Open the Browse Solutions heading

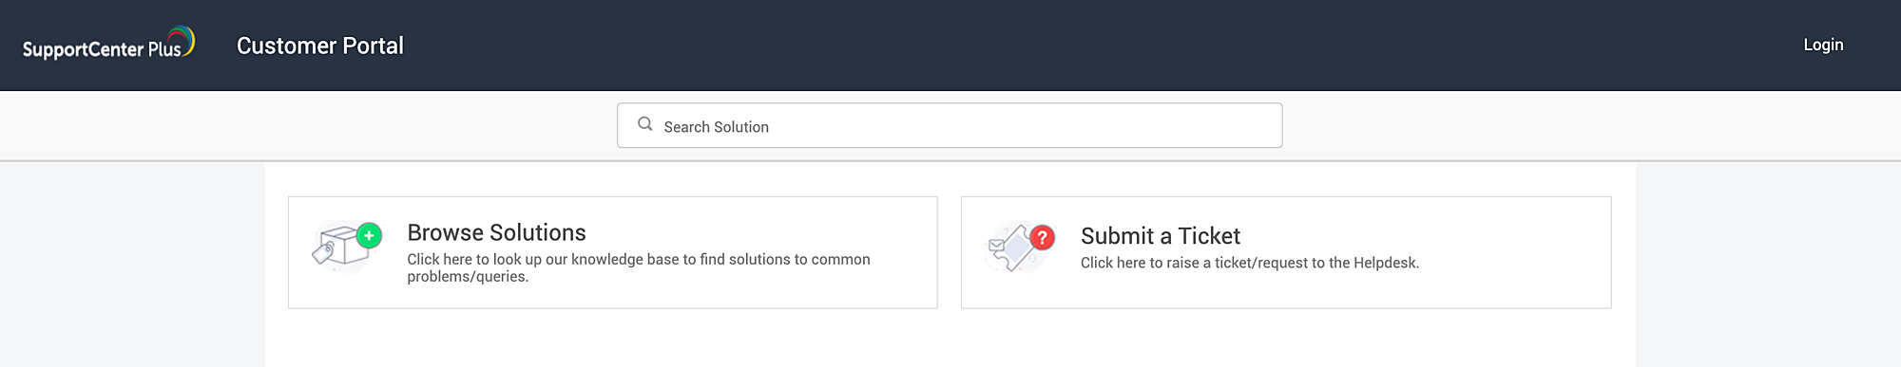click(x=496, y=232)
